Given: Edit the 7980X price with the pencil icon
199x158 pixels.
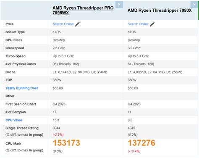Looking at the screenshot, I should [152, 24].
